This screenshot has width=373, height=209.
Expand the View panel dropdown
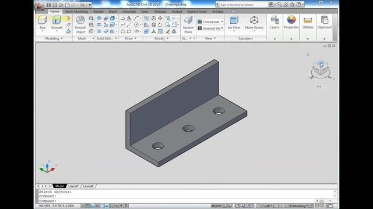coord(214,38)
